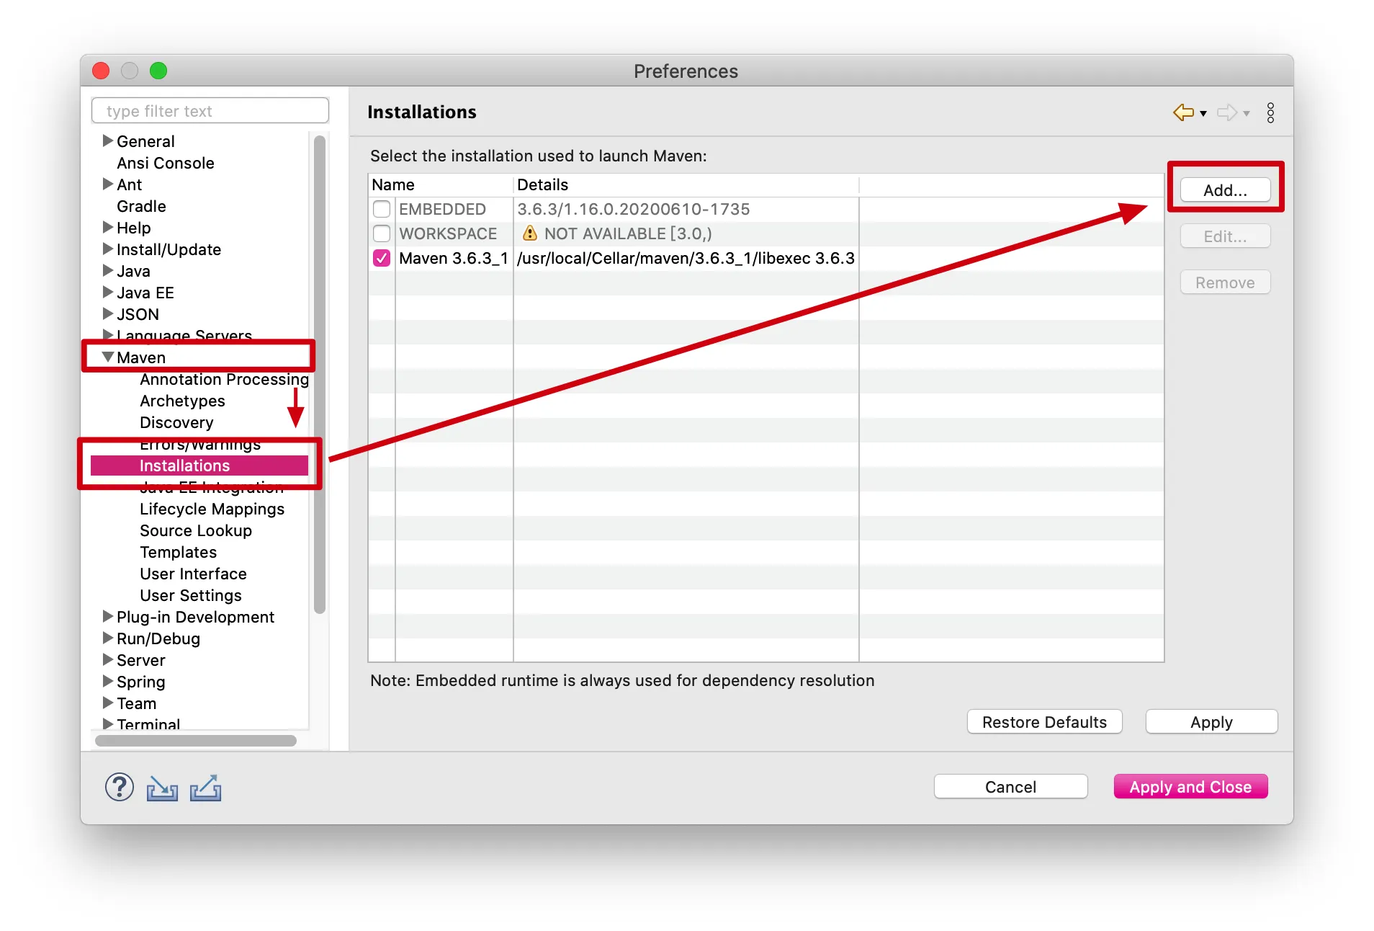Open Templates under Maven
This screenshot has width=1374, height=931.
tap(178, 552)
